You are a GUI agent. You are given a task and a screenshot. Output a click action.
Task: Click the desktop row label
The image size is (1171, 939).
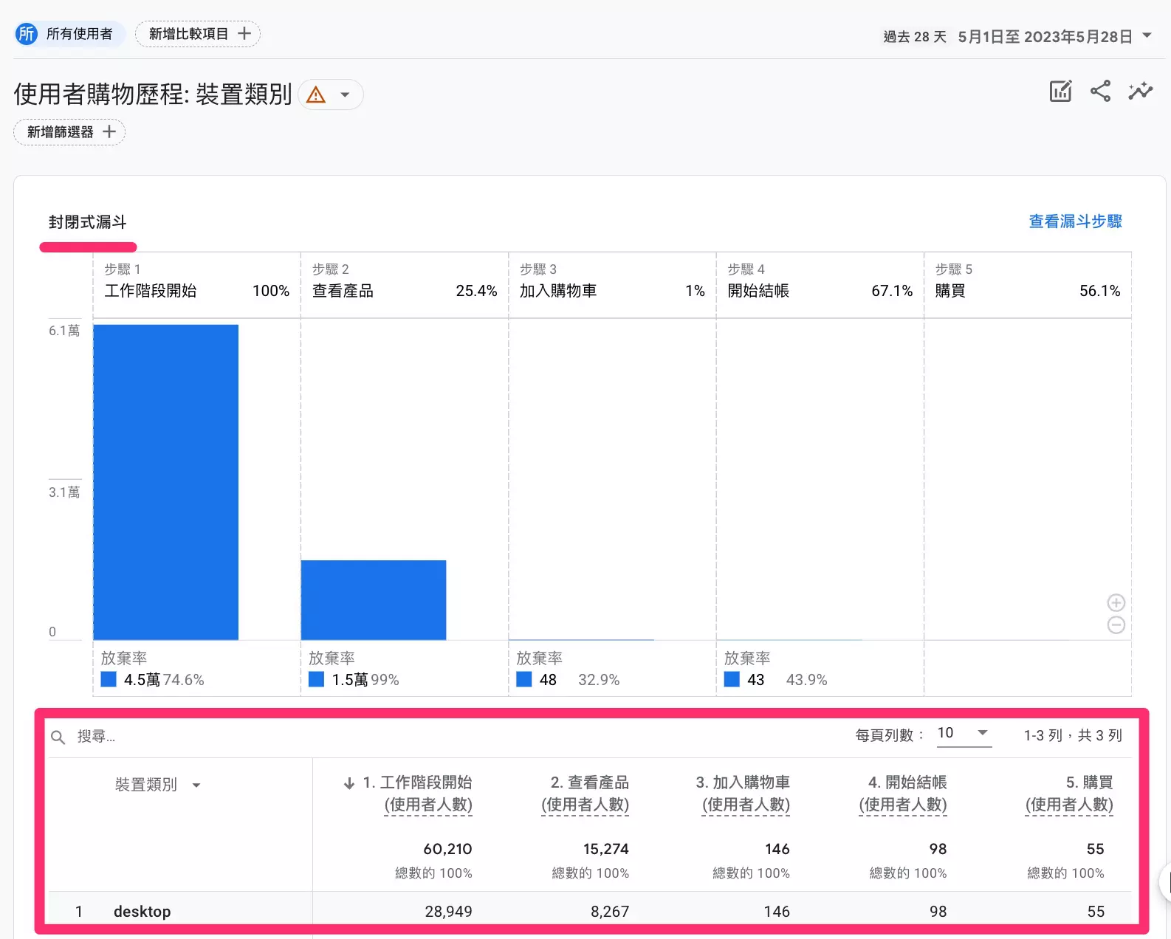(x=142, y=912)
